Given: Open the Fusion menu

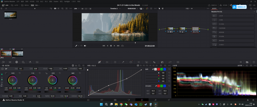Looking at the screenshot, I should point(56,1).
